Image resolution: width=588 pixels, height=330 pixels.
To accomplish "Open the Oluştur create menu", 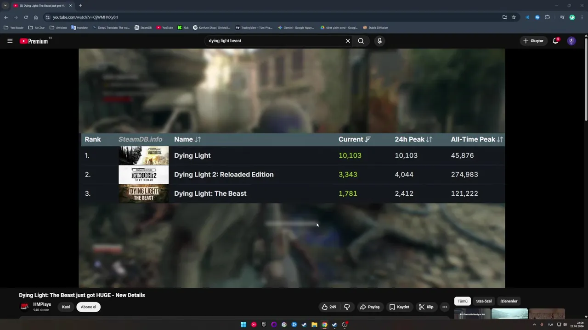I will point(533,41).
